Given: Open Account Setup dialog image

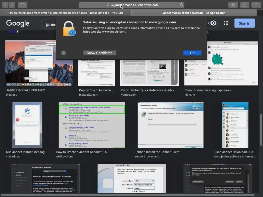Looking at the screenshot, I should [131, 179].
